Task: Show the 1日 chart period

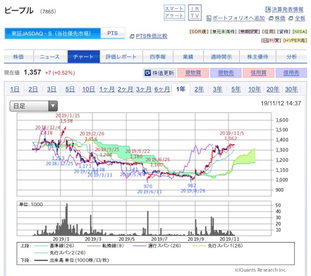Action: tap(15, 89)
